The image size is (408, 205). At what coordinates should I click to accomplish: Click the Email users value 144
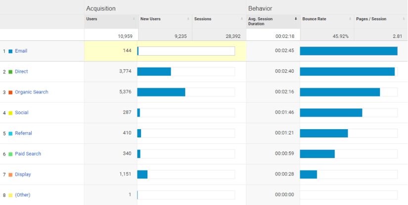pyautogui.click(x=127, y=51)
